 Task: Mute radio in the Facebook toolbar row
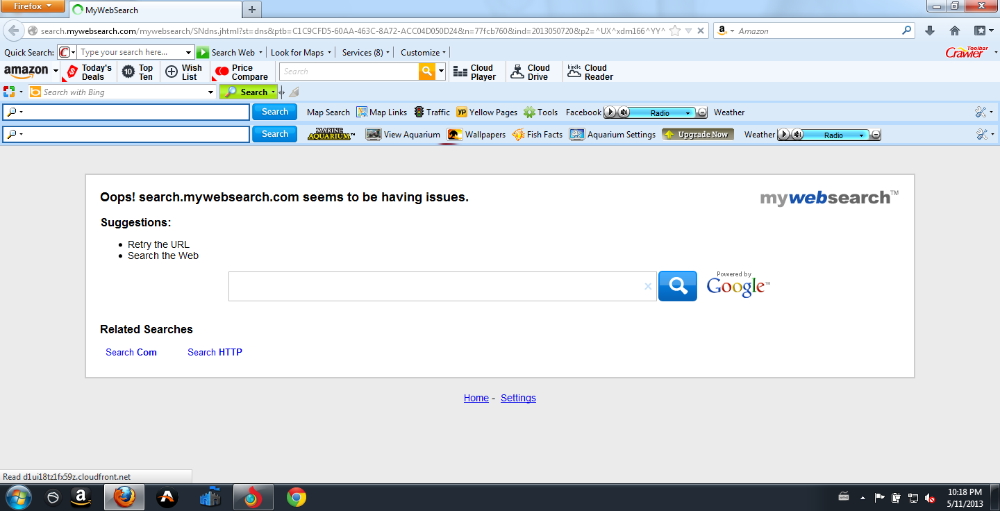pos(624,112)
